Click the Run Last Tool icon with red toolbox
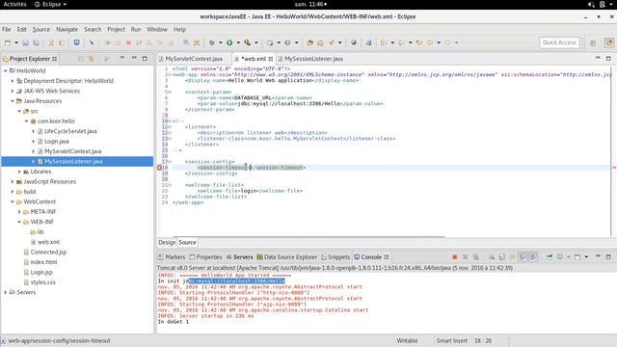This screenshot has height=347, width=617. click(x=247, y=42)
